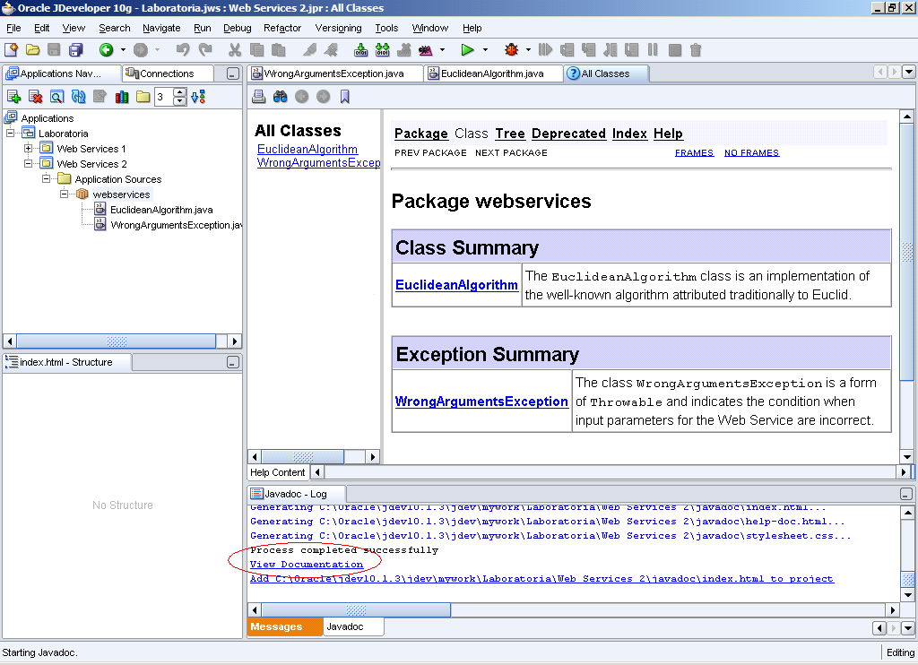
Task: Switch to the Connections tab
Action: click(167, 73)
